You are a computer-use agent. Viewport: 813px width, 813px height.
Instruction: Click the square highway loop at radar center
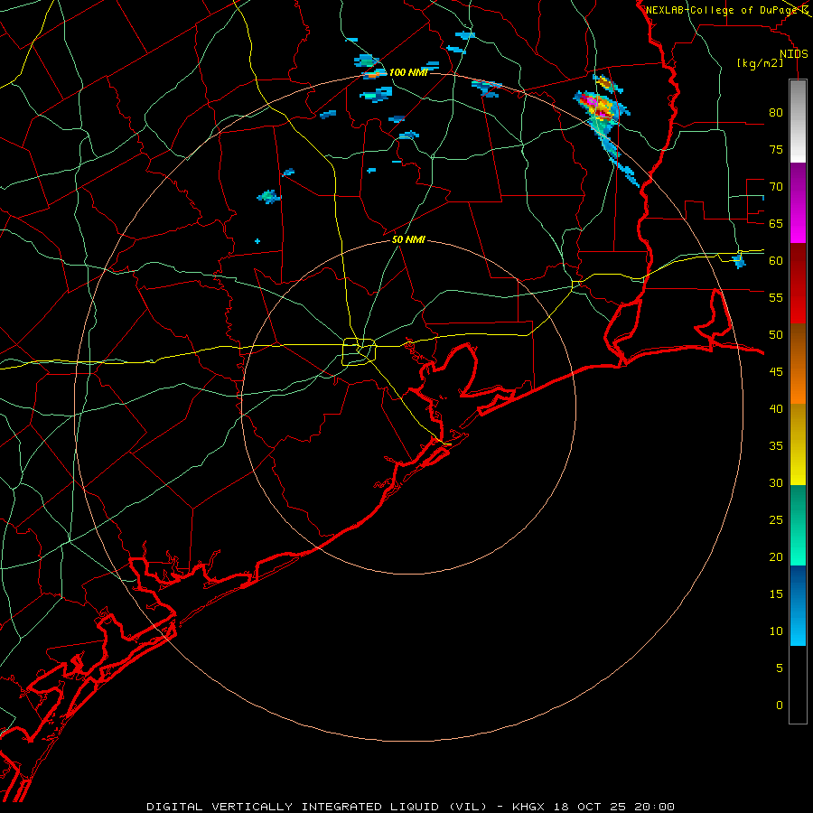pyautogui.click(x=360, y=351)
